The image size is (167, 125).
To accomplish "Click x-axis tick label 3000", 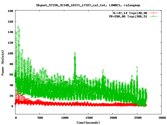I will tap(162, 118).
